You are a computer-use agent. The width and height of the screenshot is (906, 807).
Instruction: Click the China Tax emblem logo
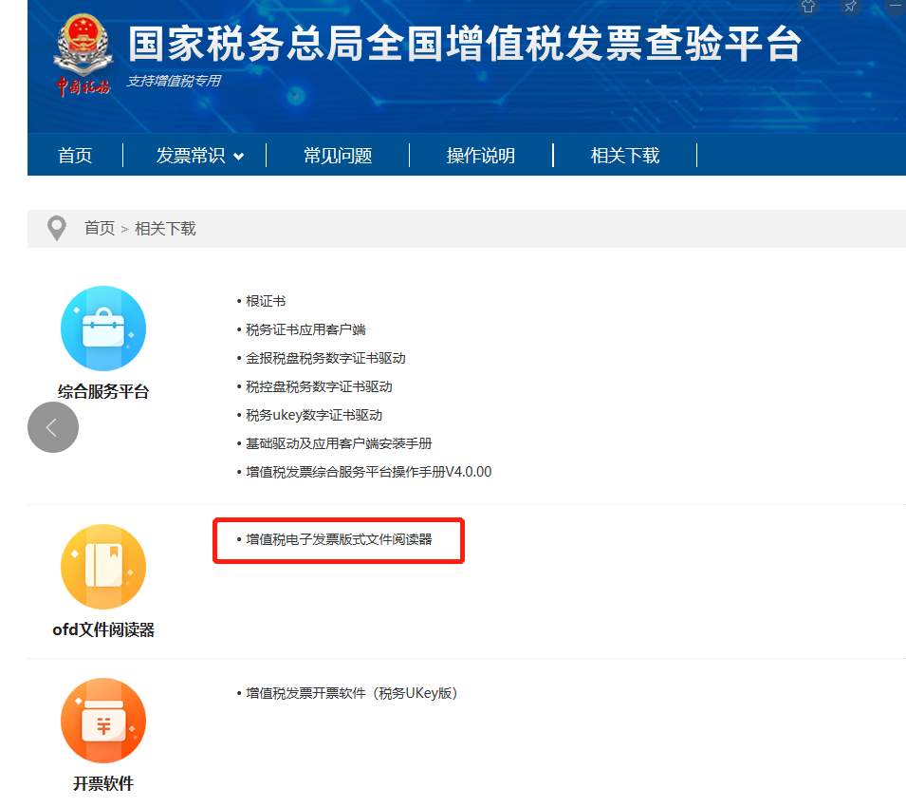pyautogui.click(x=83, y=55)
